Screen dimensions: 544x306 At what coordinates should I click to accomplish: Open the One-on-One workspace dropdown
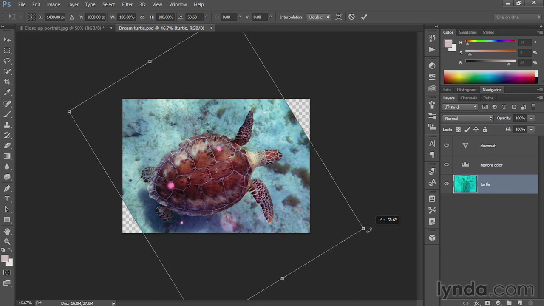pos(518,17)
